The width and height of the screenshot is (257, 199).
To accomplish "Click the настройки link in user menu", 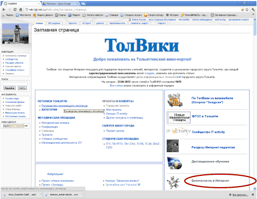I will (184, 19).
